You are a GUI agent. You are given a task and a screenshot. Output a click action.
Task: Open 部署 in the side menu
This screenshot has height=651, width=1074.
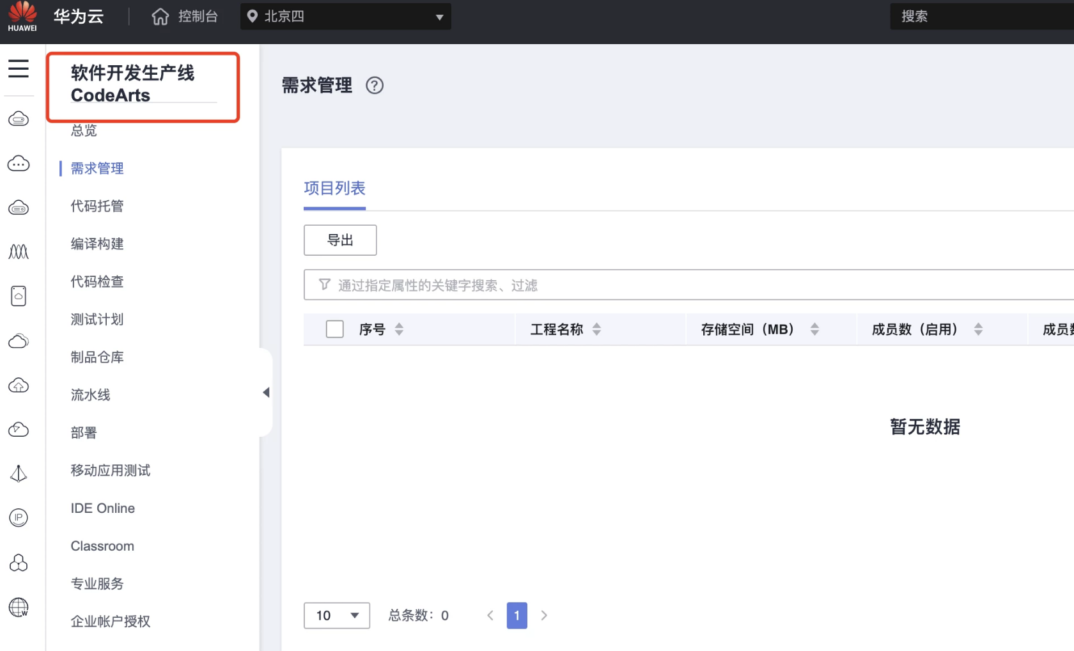[84, 432]
